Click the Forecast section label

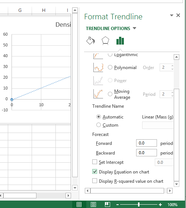click(100, 134)
